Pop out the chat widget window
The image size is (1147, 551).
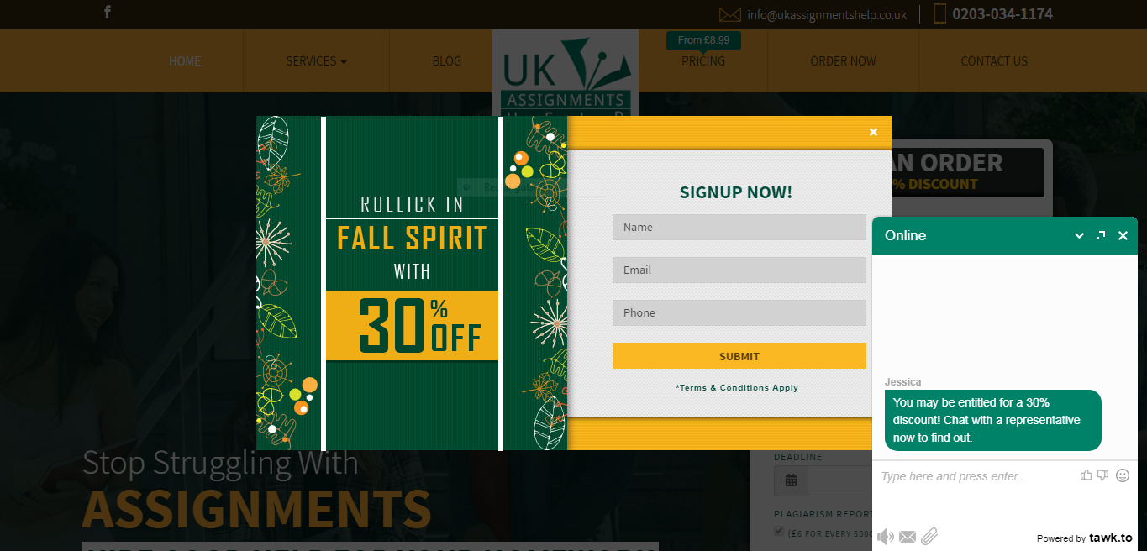1101,235
